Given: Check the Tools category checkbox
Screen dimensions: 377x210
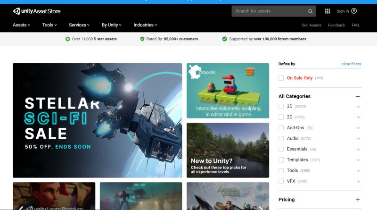Looking at the screenshot, I should [x=281, y=170].
